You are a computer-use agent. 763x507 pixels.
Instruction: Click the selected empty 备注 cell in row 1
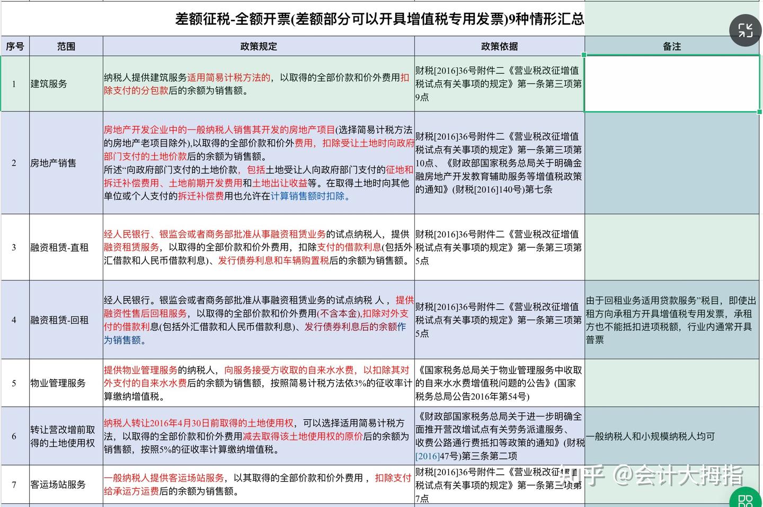[x=672, y=84]
